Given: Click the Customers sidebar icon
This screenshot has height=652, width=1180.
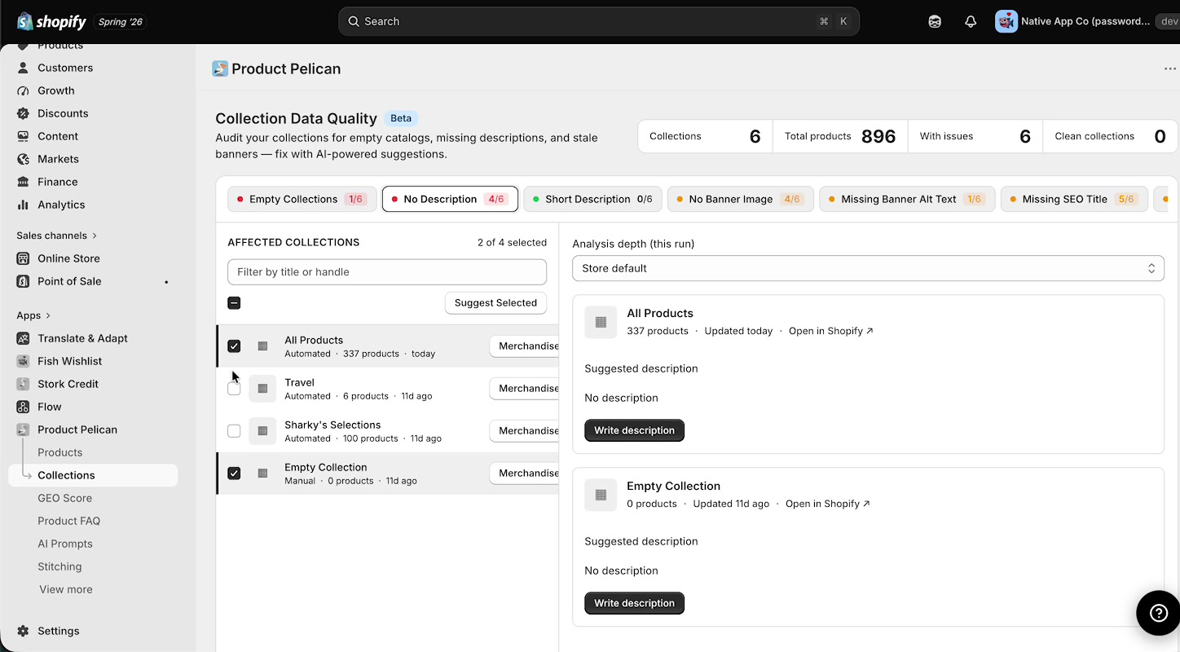Looking at the screenshot, I should pos(23,68).
